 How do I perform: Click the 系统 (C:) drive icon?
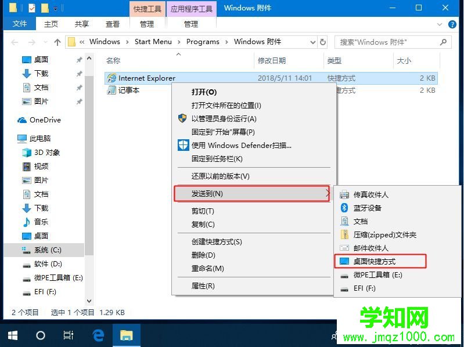(27, 250)
